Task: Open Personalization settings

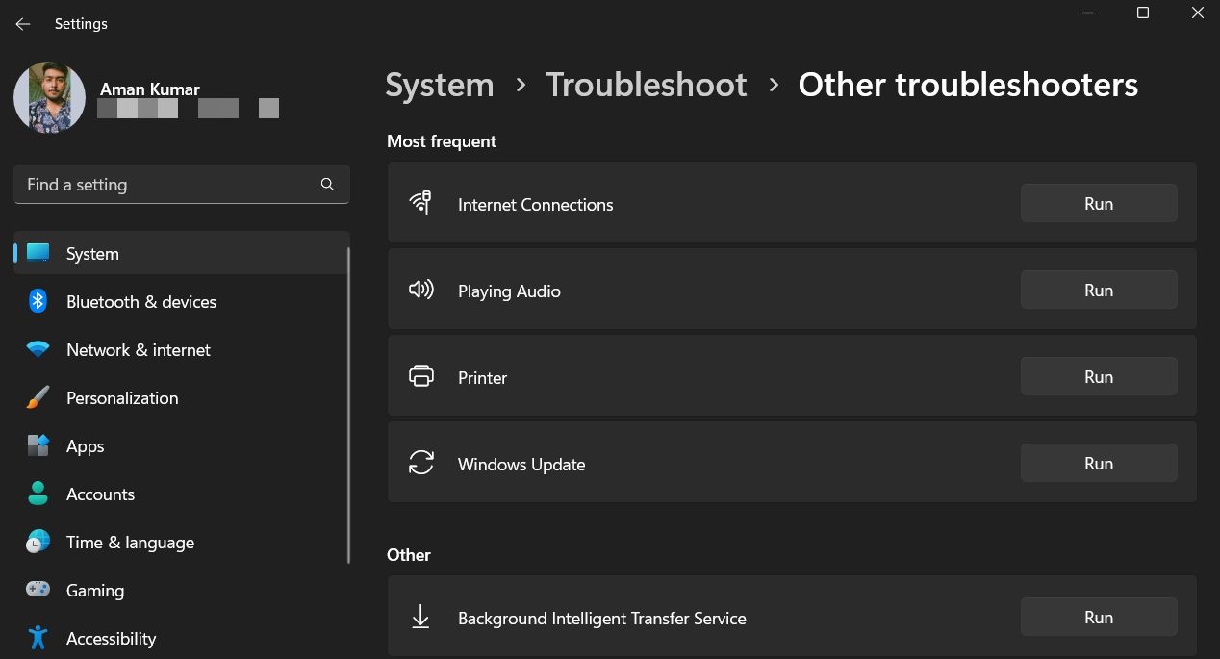Action: click(181, 397)
